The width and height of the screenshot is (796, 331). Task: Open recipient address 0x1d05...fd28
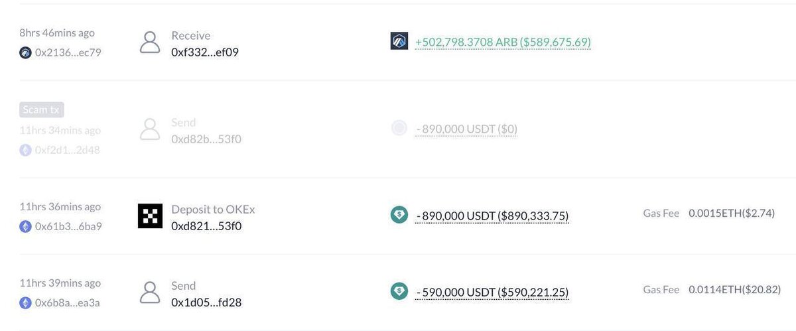[206, 302]
